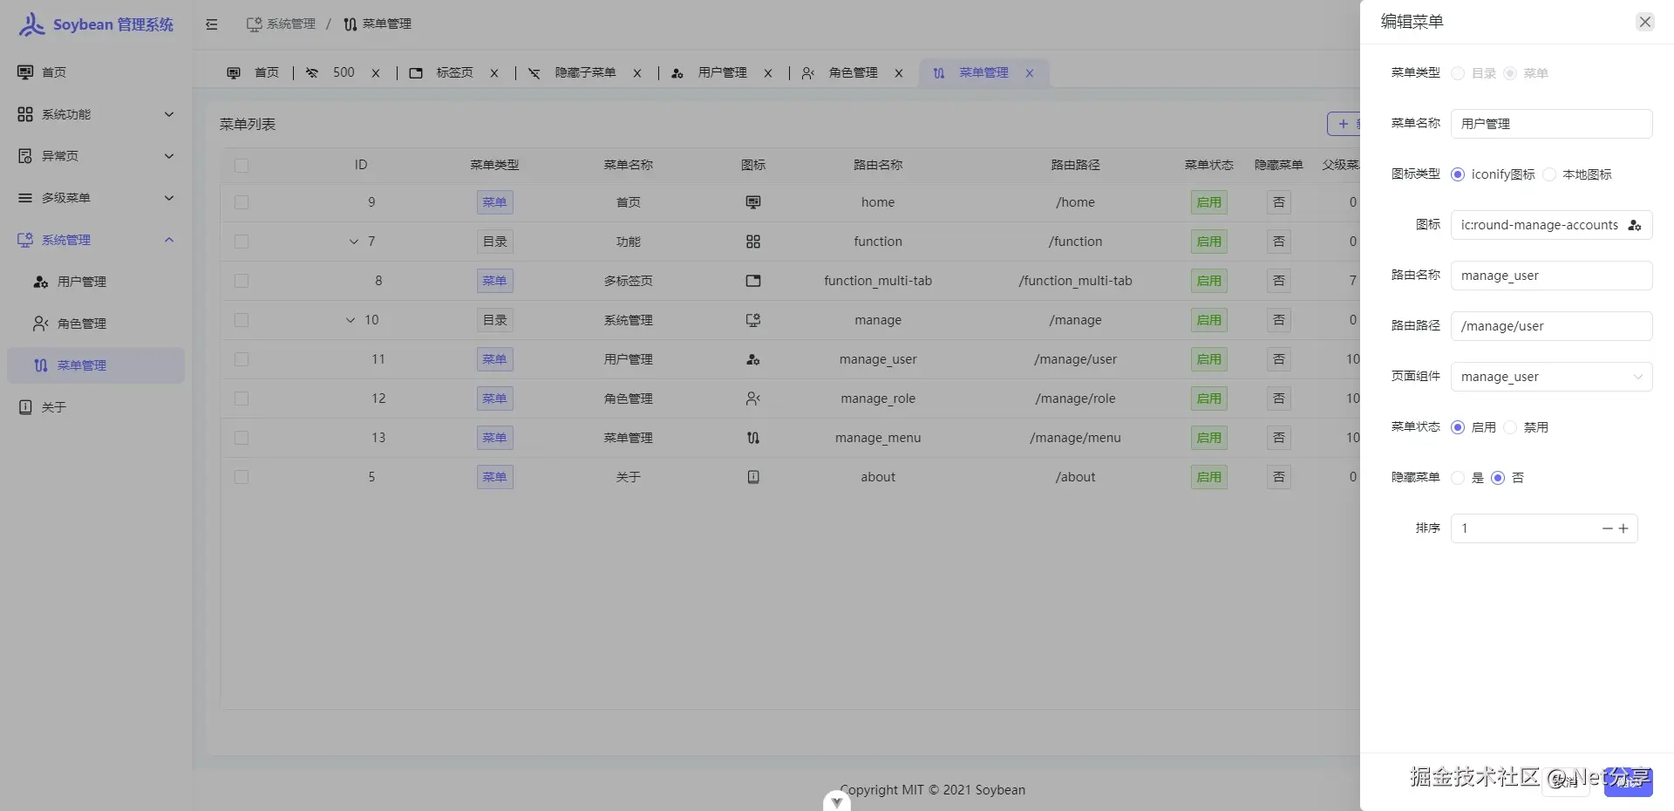Screen dimensions: 1674x811
Task: Click user icon in manage_role row
Action: [753, 399]
